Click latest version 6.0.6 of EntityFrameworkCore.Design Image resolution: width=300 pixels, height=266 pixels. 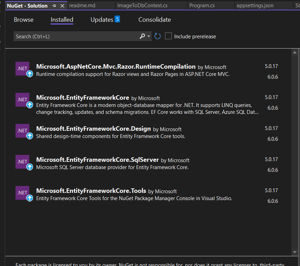[x=273, y=139]
